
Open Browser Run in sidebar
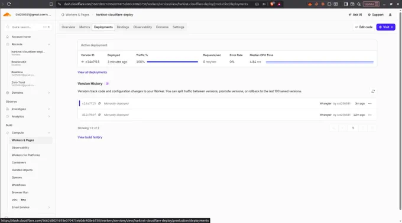20,192
